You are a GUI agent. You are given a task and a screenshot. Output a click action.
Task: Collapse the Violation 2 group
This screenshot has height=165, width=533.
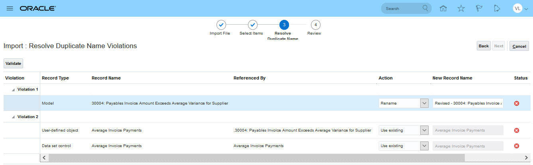pos(14,117)
